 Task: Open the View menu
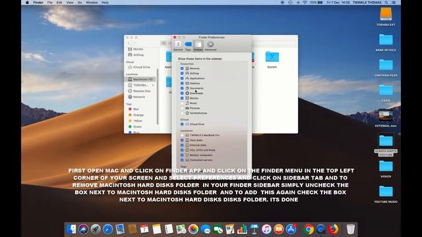70,3
